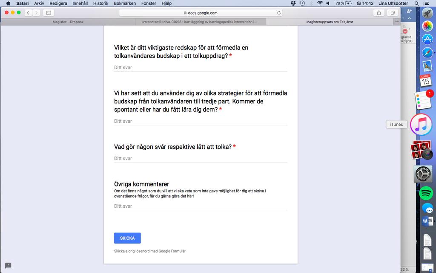Viewport: 436px width, 273px height.
Task: Open the Safari menu
Action: (23, 3)
